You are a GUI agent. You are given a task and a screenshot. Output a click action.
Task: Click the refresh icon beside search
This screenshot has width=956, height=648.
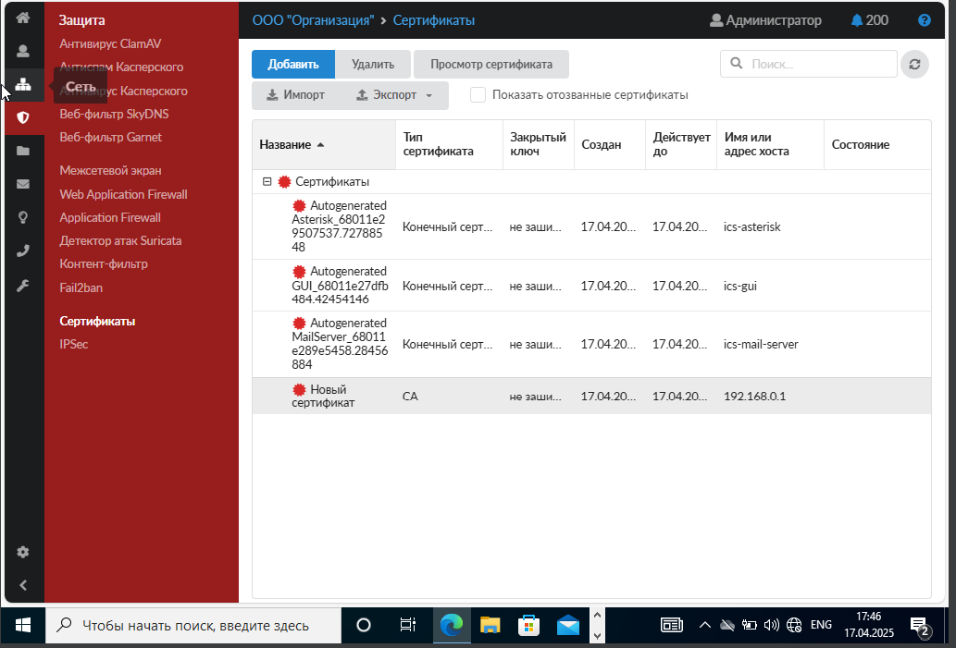point(914,64)
